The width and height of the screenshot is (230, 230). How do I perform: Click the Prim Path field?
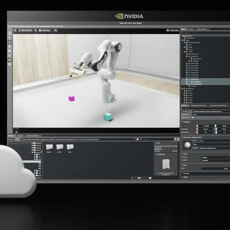pos(211,114)
